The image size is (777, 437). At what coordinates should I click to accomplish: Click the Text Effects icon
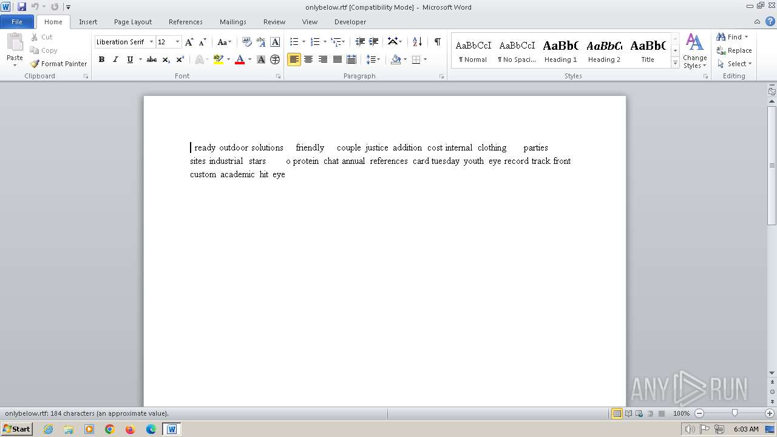pos(199,59)
